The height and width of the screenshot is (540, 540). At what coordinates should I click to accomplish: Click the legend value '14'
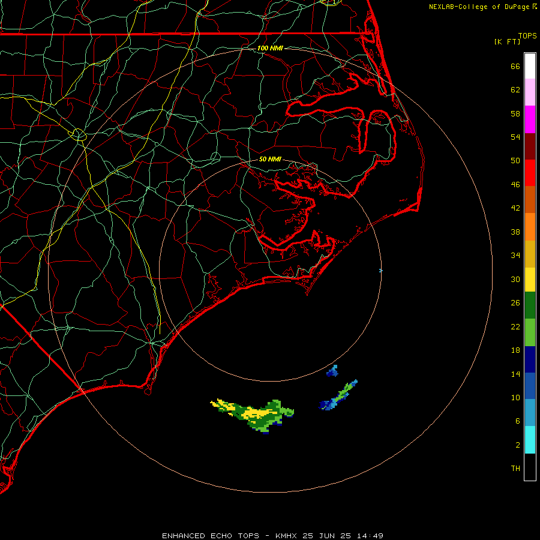coord(515,374)
